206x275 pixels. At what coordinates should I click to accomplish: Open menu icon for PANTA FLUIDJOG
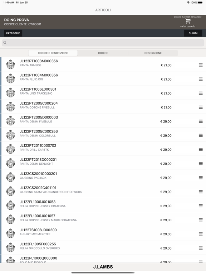tap(201, 79)
